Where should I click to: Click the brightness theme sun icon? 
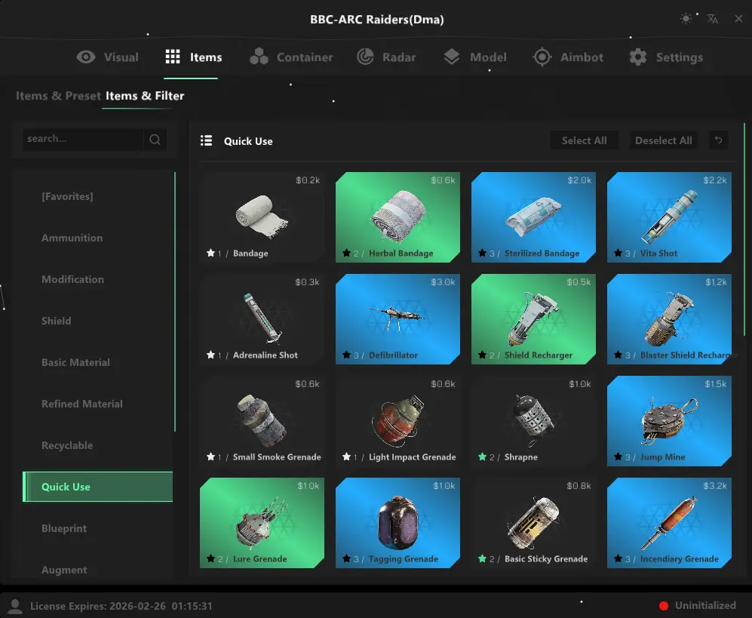[686, 19]
